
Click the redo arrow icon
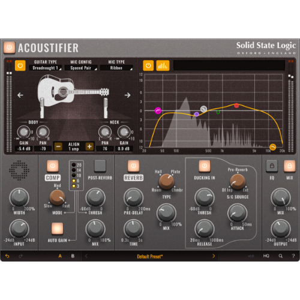(20, 256)
